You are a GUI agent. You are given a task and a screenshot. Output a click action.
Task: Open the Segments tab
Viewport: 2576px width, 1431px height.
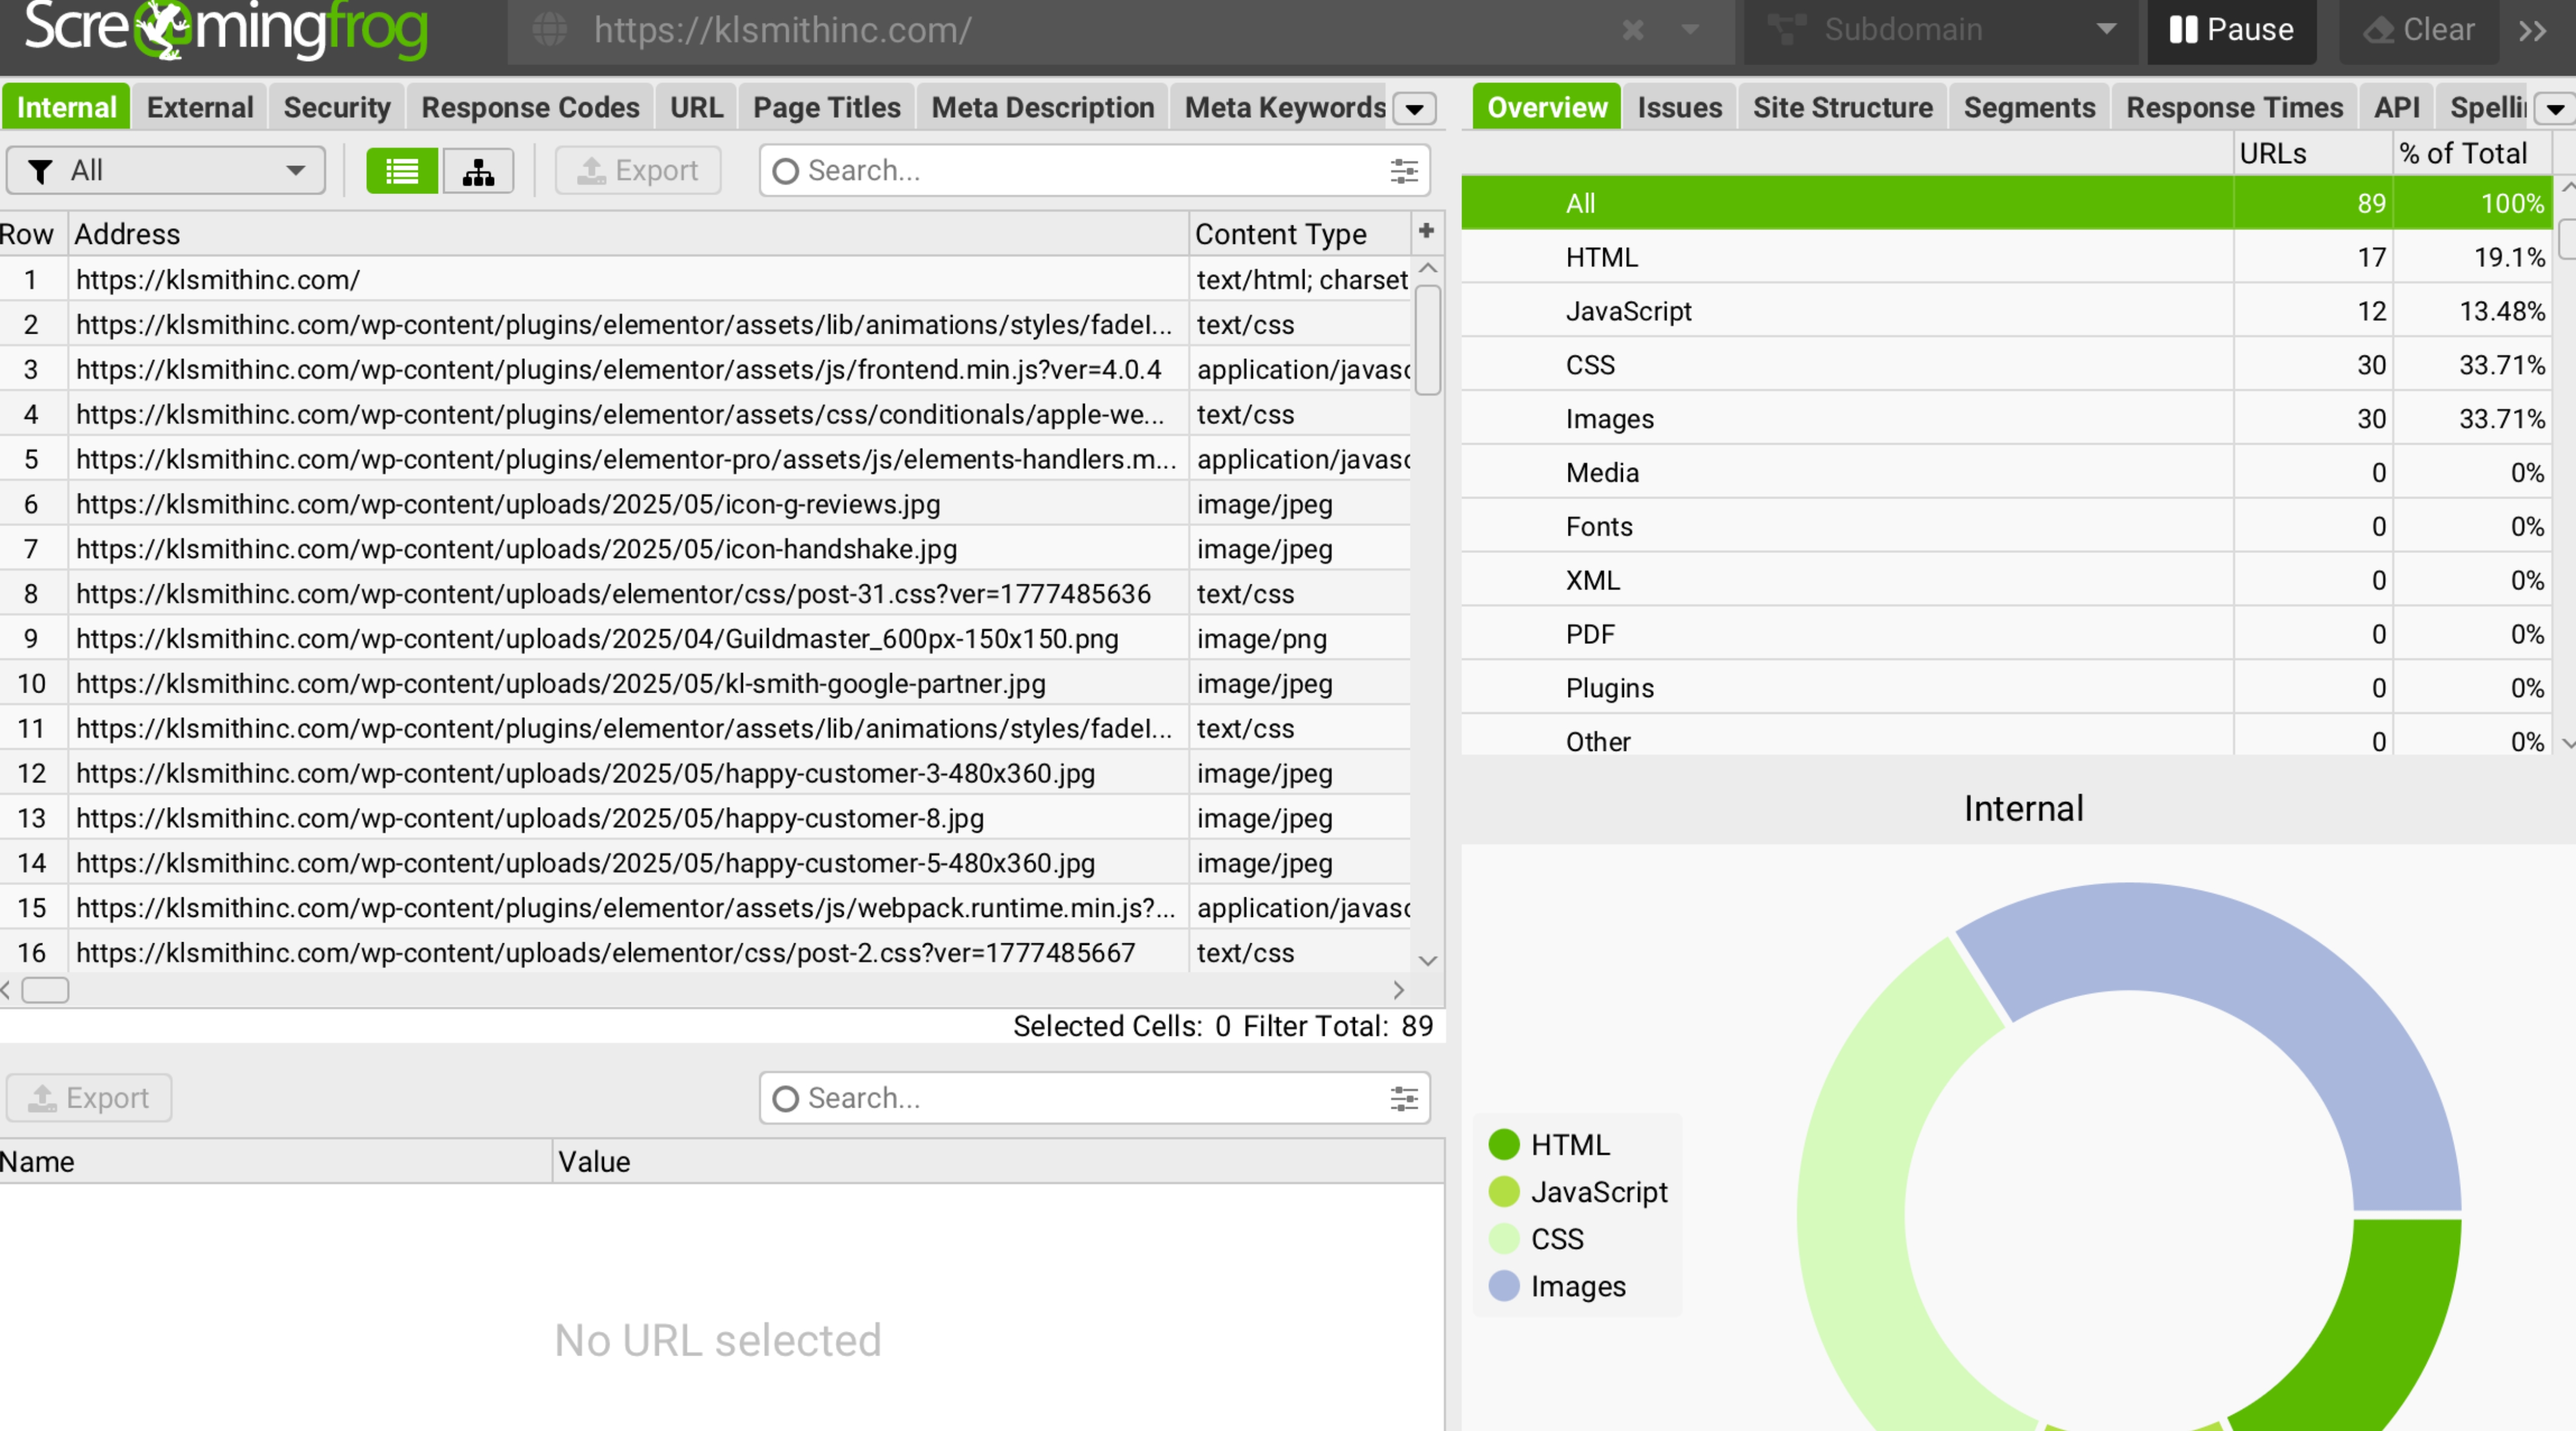[x=2029, y=107]
